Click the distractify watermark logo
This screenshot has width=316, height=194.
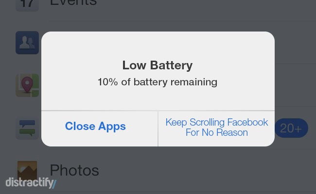31,183
